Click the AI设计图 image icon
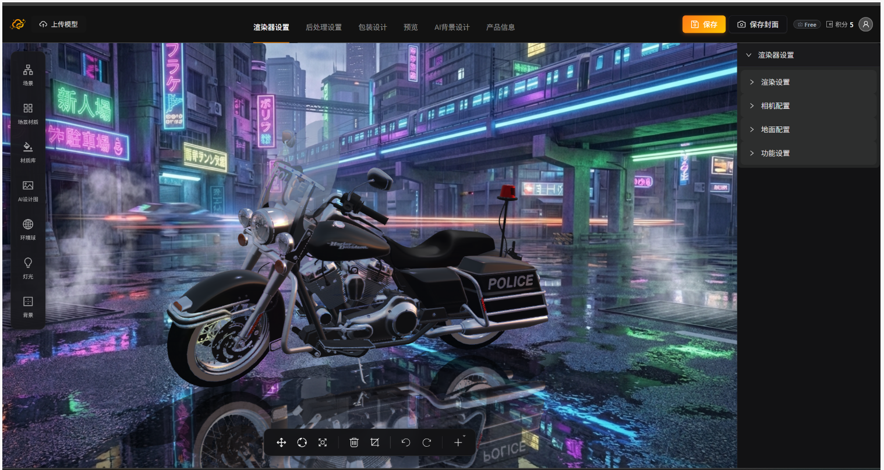The image size is (884, 470). (28, 190)
